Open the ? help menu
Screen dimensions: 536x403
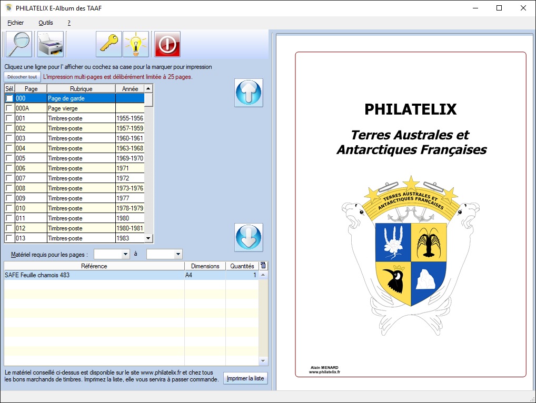pos(69,23)
